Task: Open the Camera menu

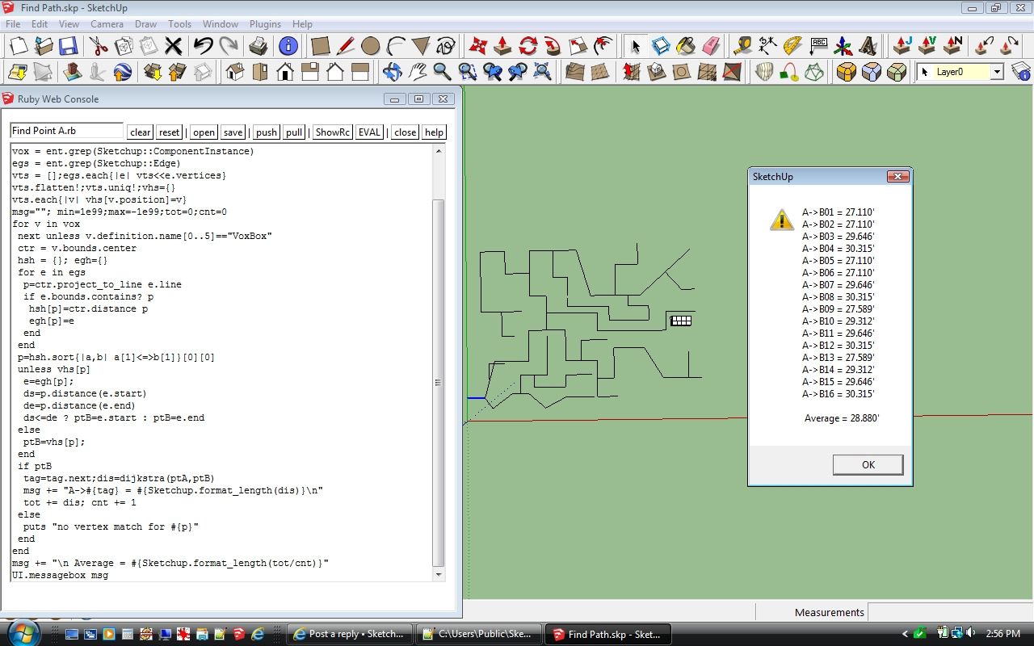Action: coord(107,24)
